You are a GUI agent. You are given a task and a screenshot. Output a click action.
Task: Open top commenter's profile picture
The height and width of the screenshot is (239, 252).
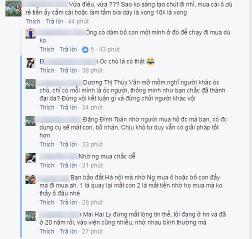click(x=13, y=8)
